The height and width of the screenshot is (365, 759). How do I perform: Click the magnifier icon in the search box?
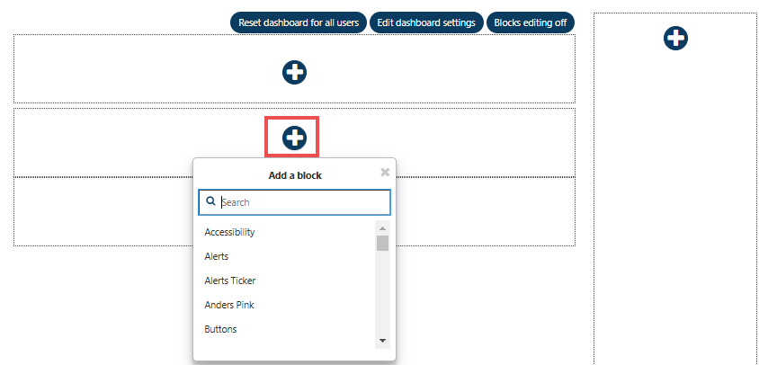tap(210, 202)
